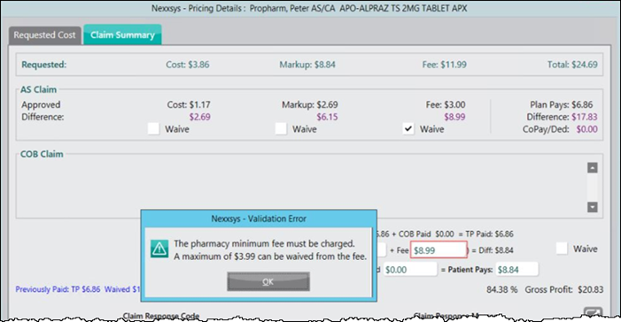
Task: Click the $0.00 input field left of Patient Pays
Action: 410,270
